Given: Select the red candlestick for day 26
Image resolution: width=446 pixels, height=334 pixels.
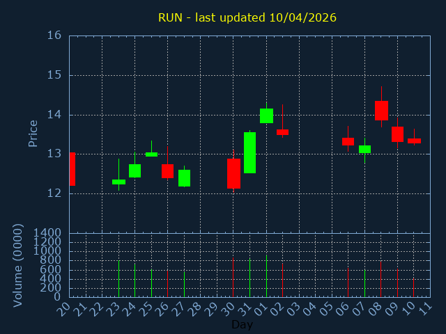Looking at the screenshot, I should [167, 170].
